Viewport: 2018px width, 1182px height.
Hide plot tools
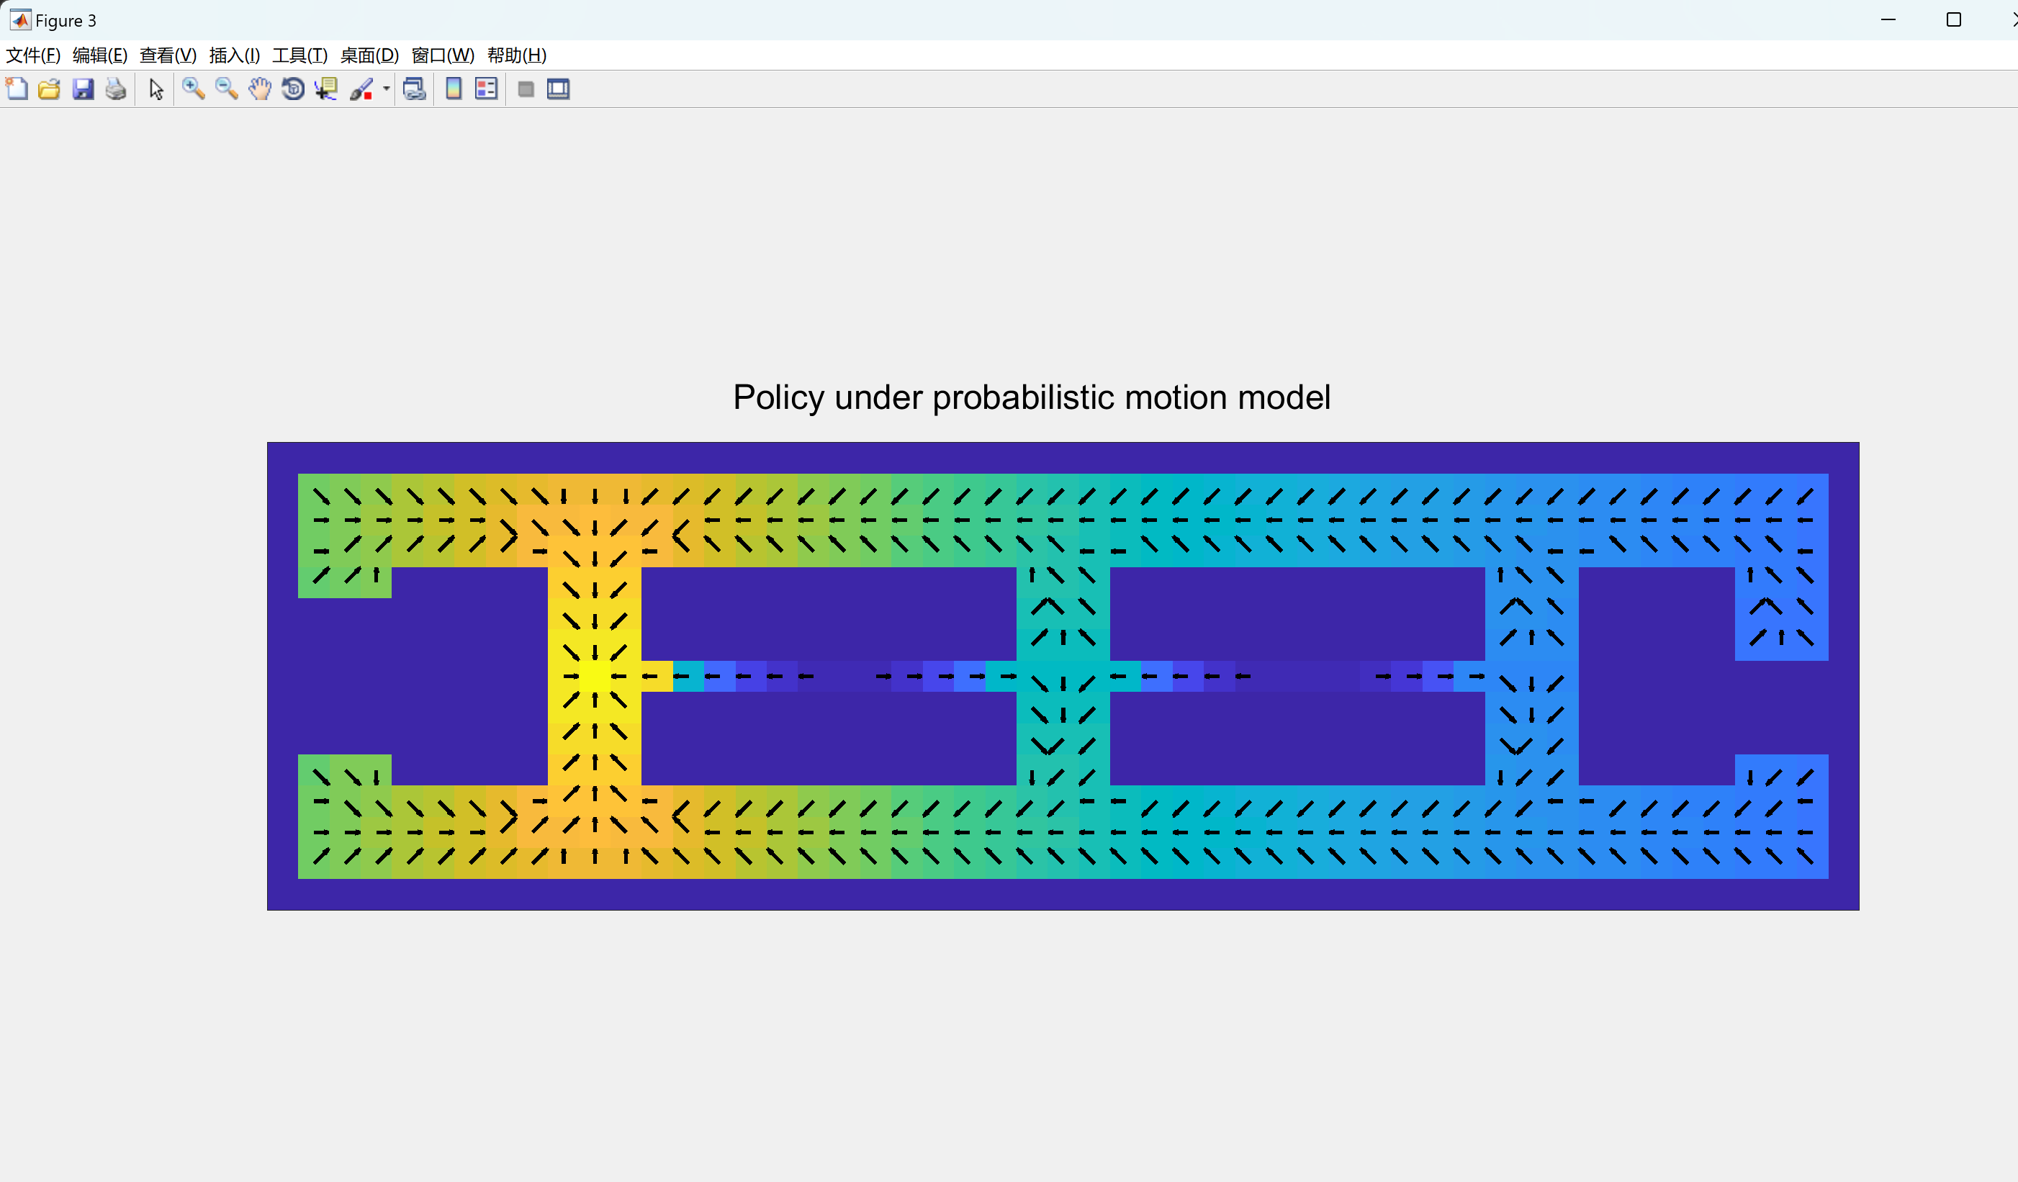(526, 89)
